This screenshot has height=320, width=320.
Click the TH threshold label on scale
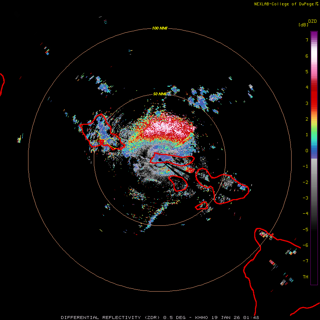click(305, 277)
